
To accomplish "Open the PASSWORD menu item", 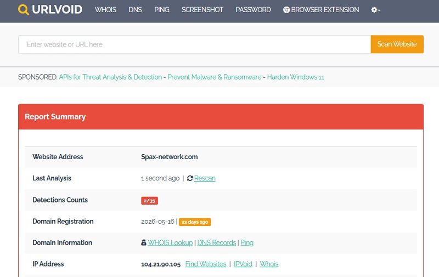I will 253,10.
